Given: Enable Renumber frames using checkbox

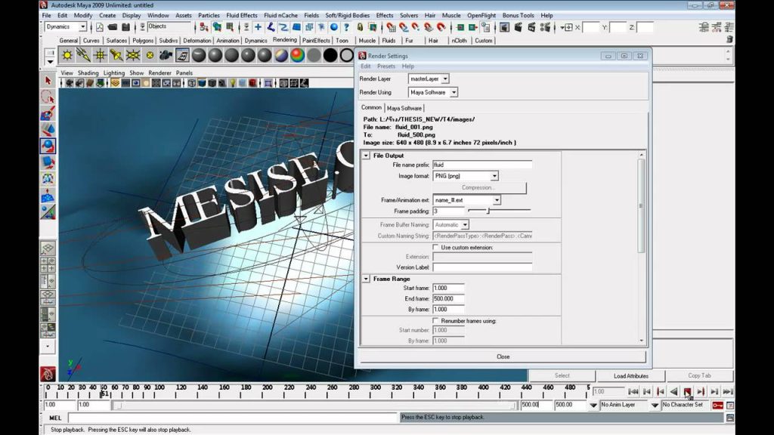Looking at the screenshot, I should tap(436, 320).
